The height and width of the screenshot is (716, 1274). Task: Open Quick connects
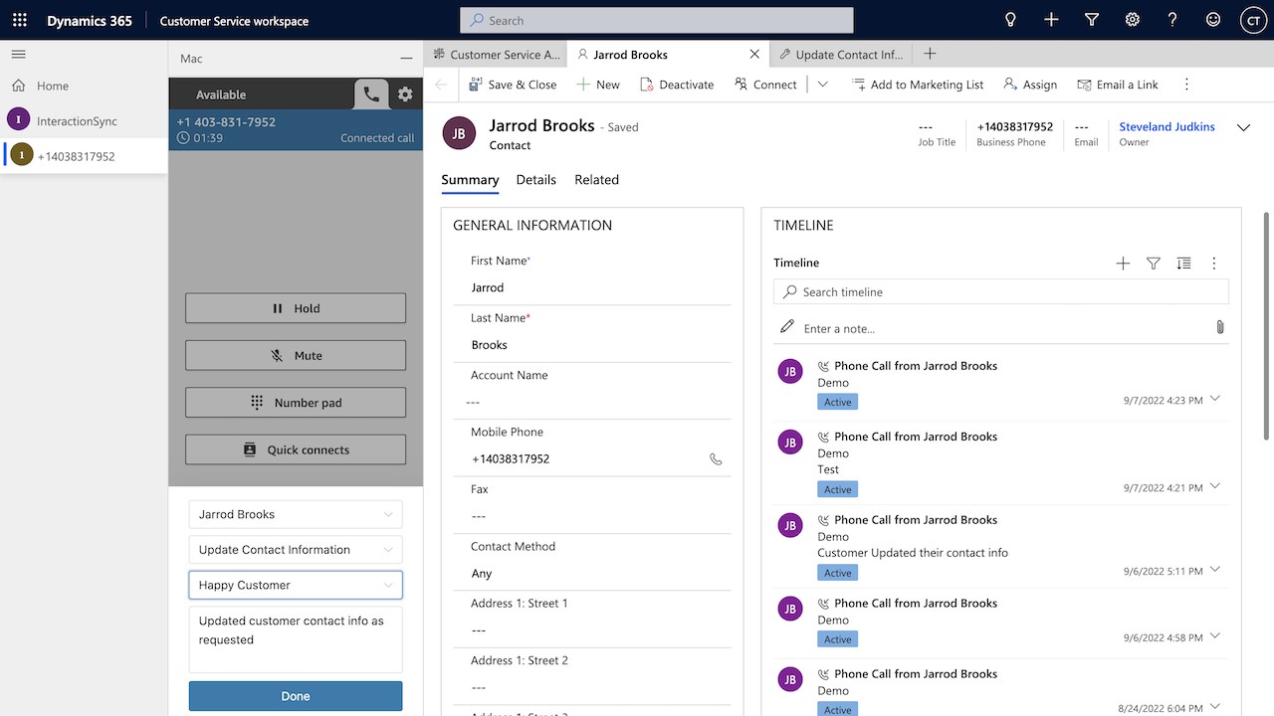point(296,449)
